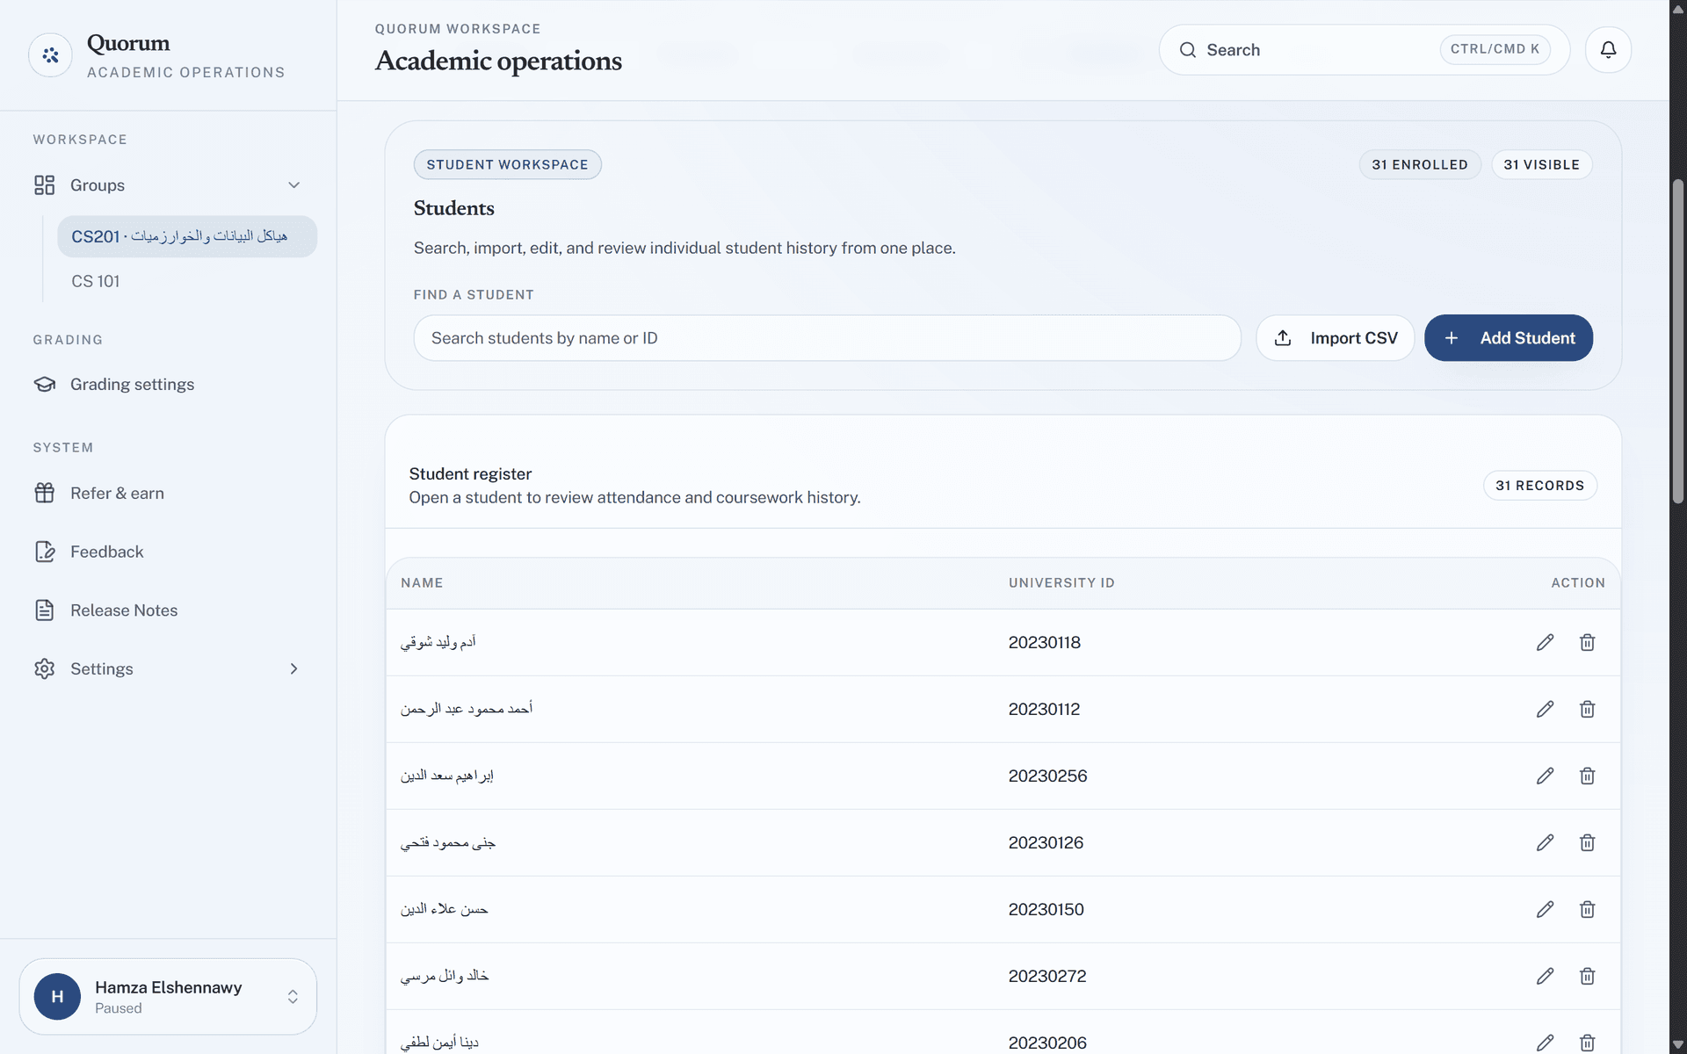
Task: Delete student with ID 20230126
Action: coord(1587,842)
